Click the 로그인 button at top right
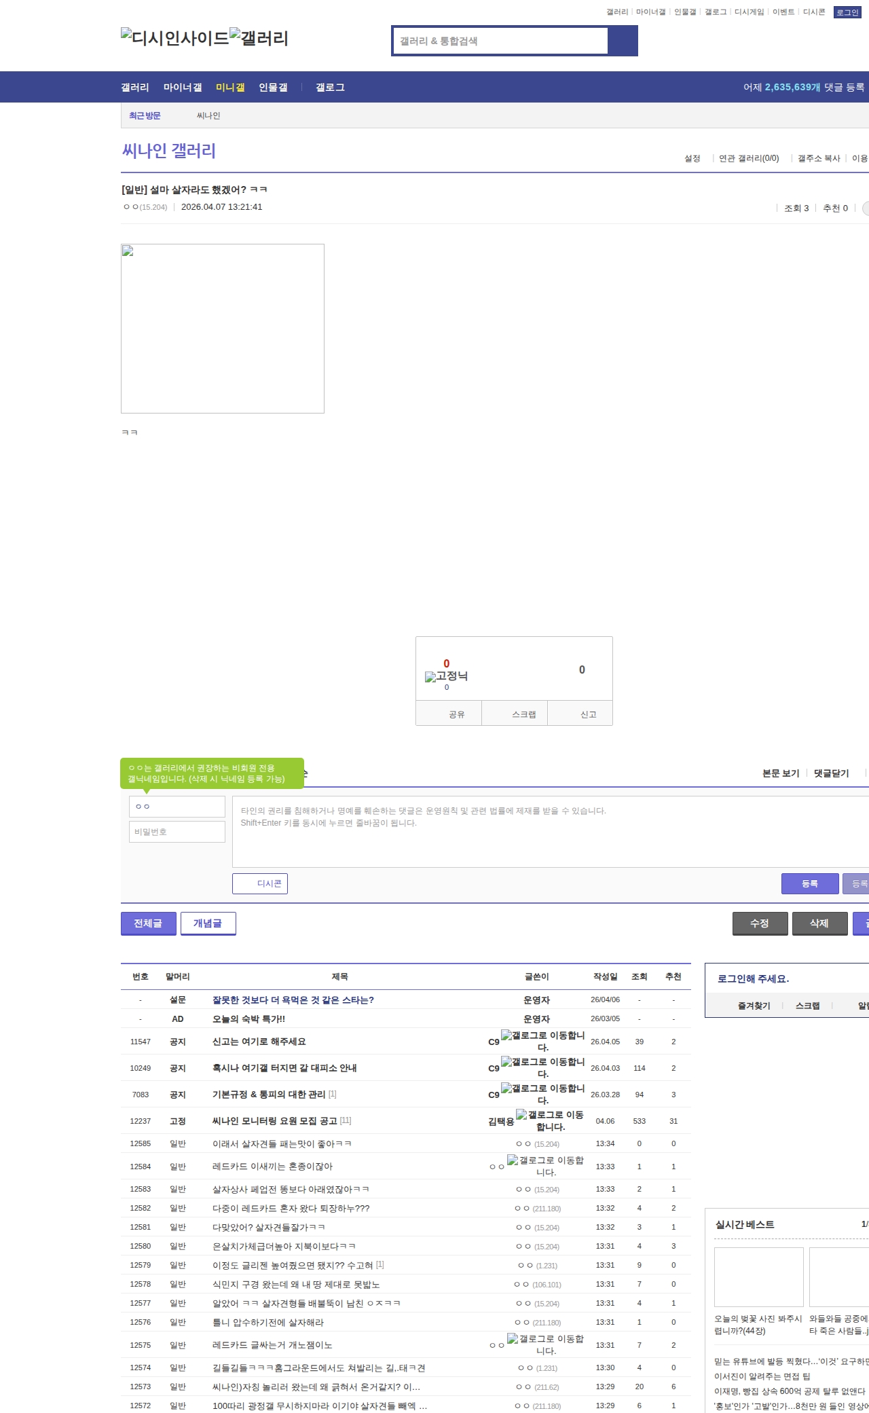This screenshot has height=1413, width=869. pos(847,12)
